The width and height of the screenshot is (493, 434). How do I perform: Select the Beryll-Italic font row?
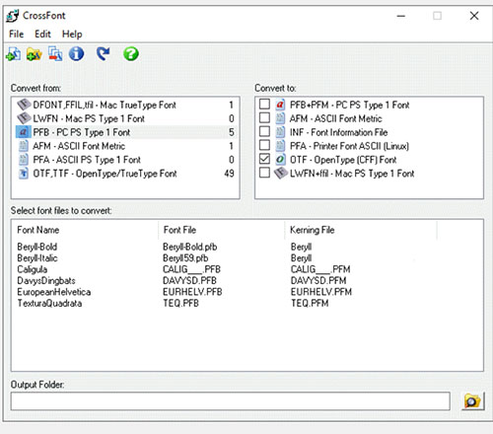click(x=37, y=258)
